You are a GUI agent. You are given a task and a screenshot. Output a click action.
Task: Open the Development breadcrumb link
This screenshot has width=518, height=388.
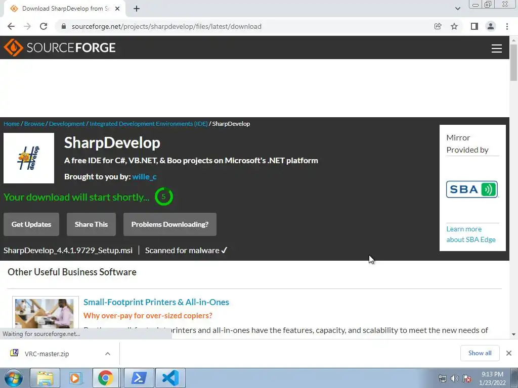tap(67, 124)
